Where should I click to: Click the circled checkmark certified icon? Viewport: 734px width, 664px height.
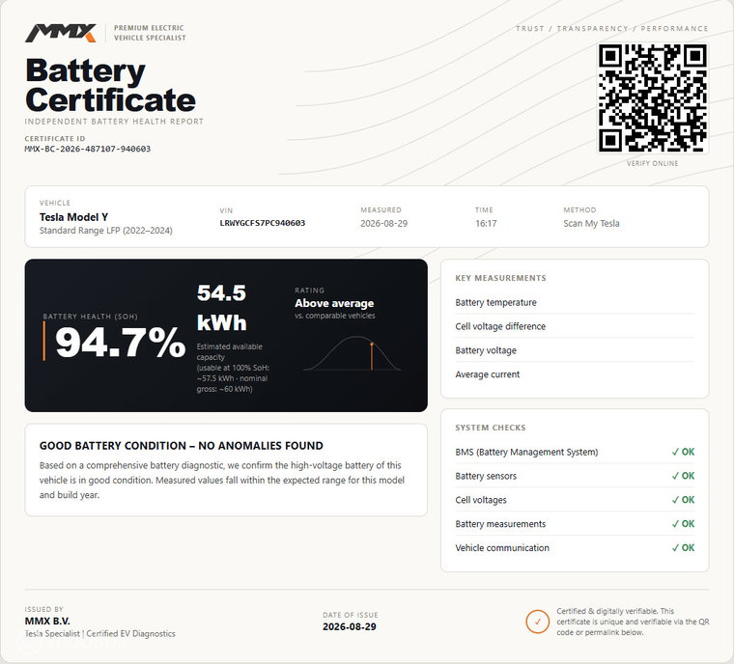(537, 622)
